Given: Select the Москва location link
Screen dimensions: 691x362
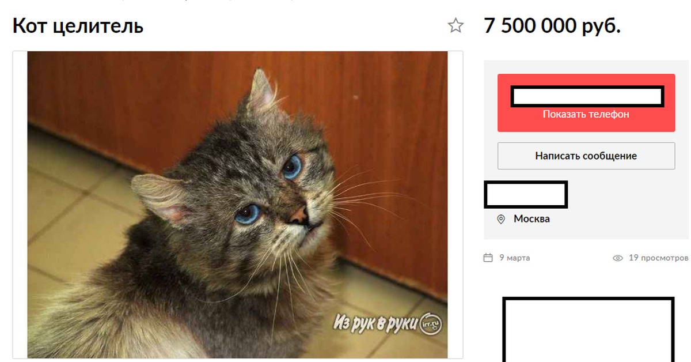Looking at the screenshot, I should click(531, 219).
